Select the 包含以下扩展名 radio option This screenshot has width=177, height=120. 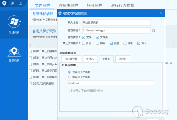(70, 72)
